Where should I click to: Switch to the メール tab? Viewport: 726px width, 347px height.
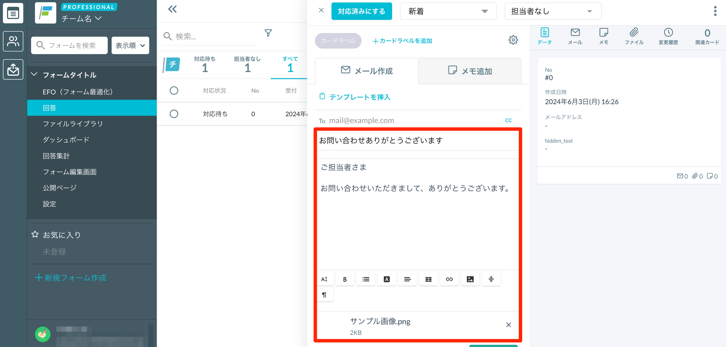coord(575,36)
